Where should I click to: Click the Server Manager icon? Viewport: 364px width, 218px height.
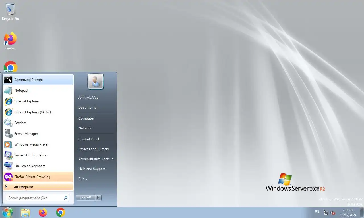point(8,134)
